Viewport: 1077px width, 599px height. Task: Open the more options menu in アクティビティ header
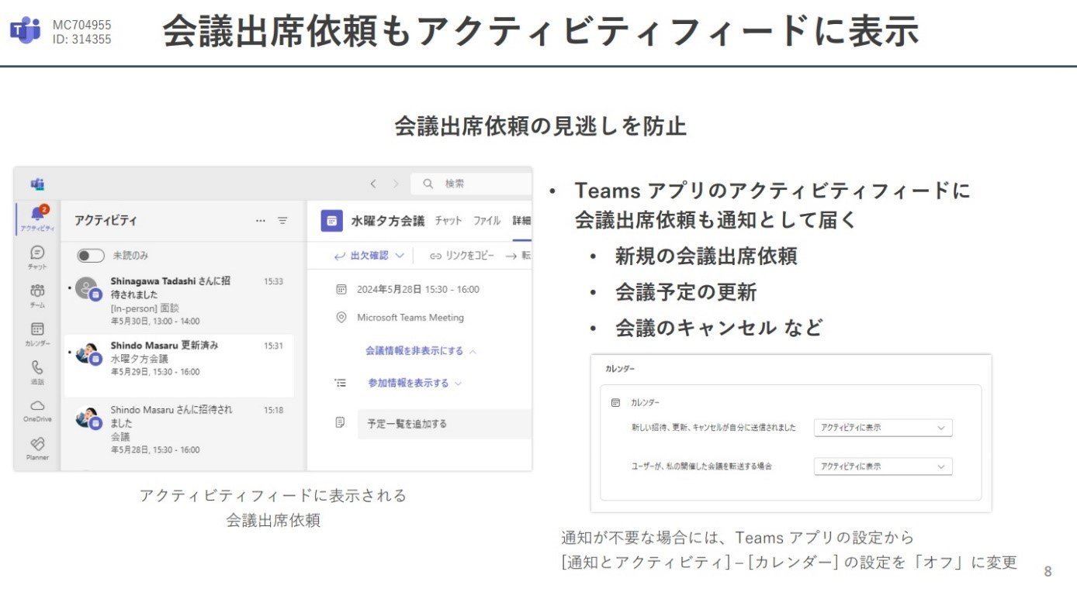pyautogui.click(x=261, y=221)
